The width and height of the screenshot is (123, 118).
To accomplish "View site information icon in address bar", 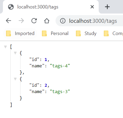I will click(x=63, y=21).
